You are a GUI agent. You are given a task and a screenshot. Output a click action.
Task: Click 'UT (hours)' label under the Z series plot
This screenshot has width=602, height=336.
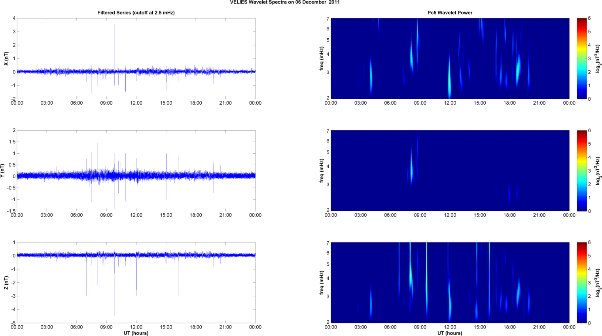(x=136, y=333)
